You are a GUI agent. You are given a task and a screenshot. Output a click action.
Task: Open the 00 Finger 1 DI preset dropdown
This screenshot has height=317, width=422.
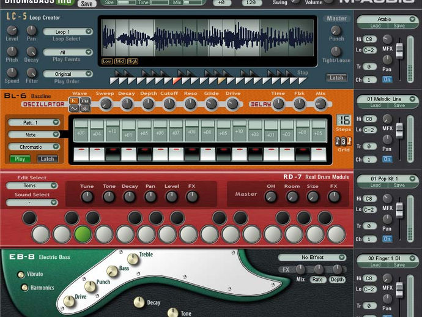click(x=387, y=258)
